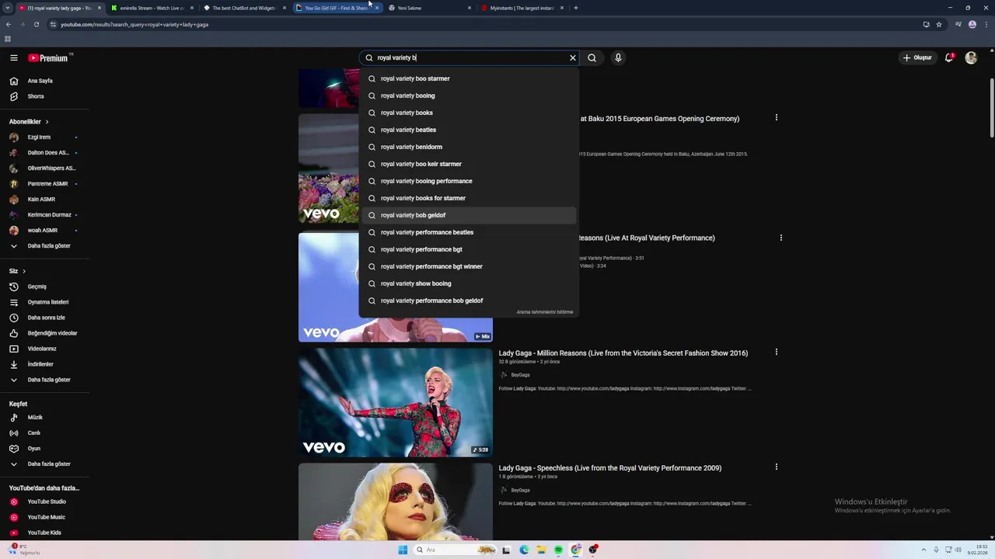Switch to the Myinstants tab
This screenshot has width=995, height=559.
[x=522, y=8]
